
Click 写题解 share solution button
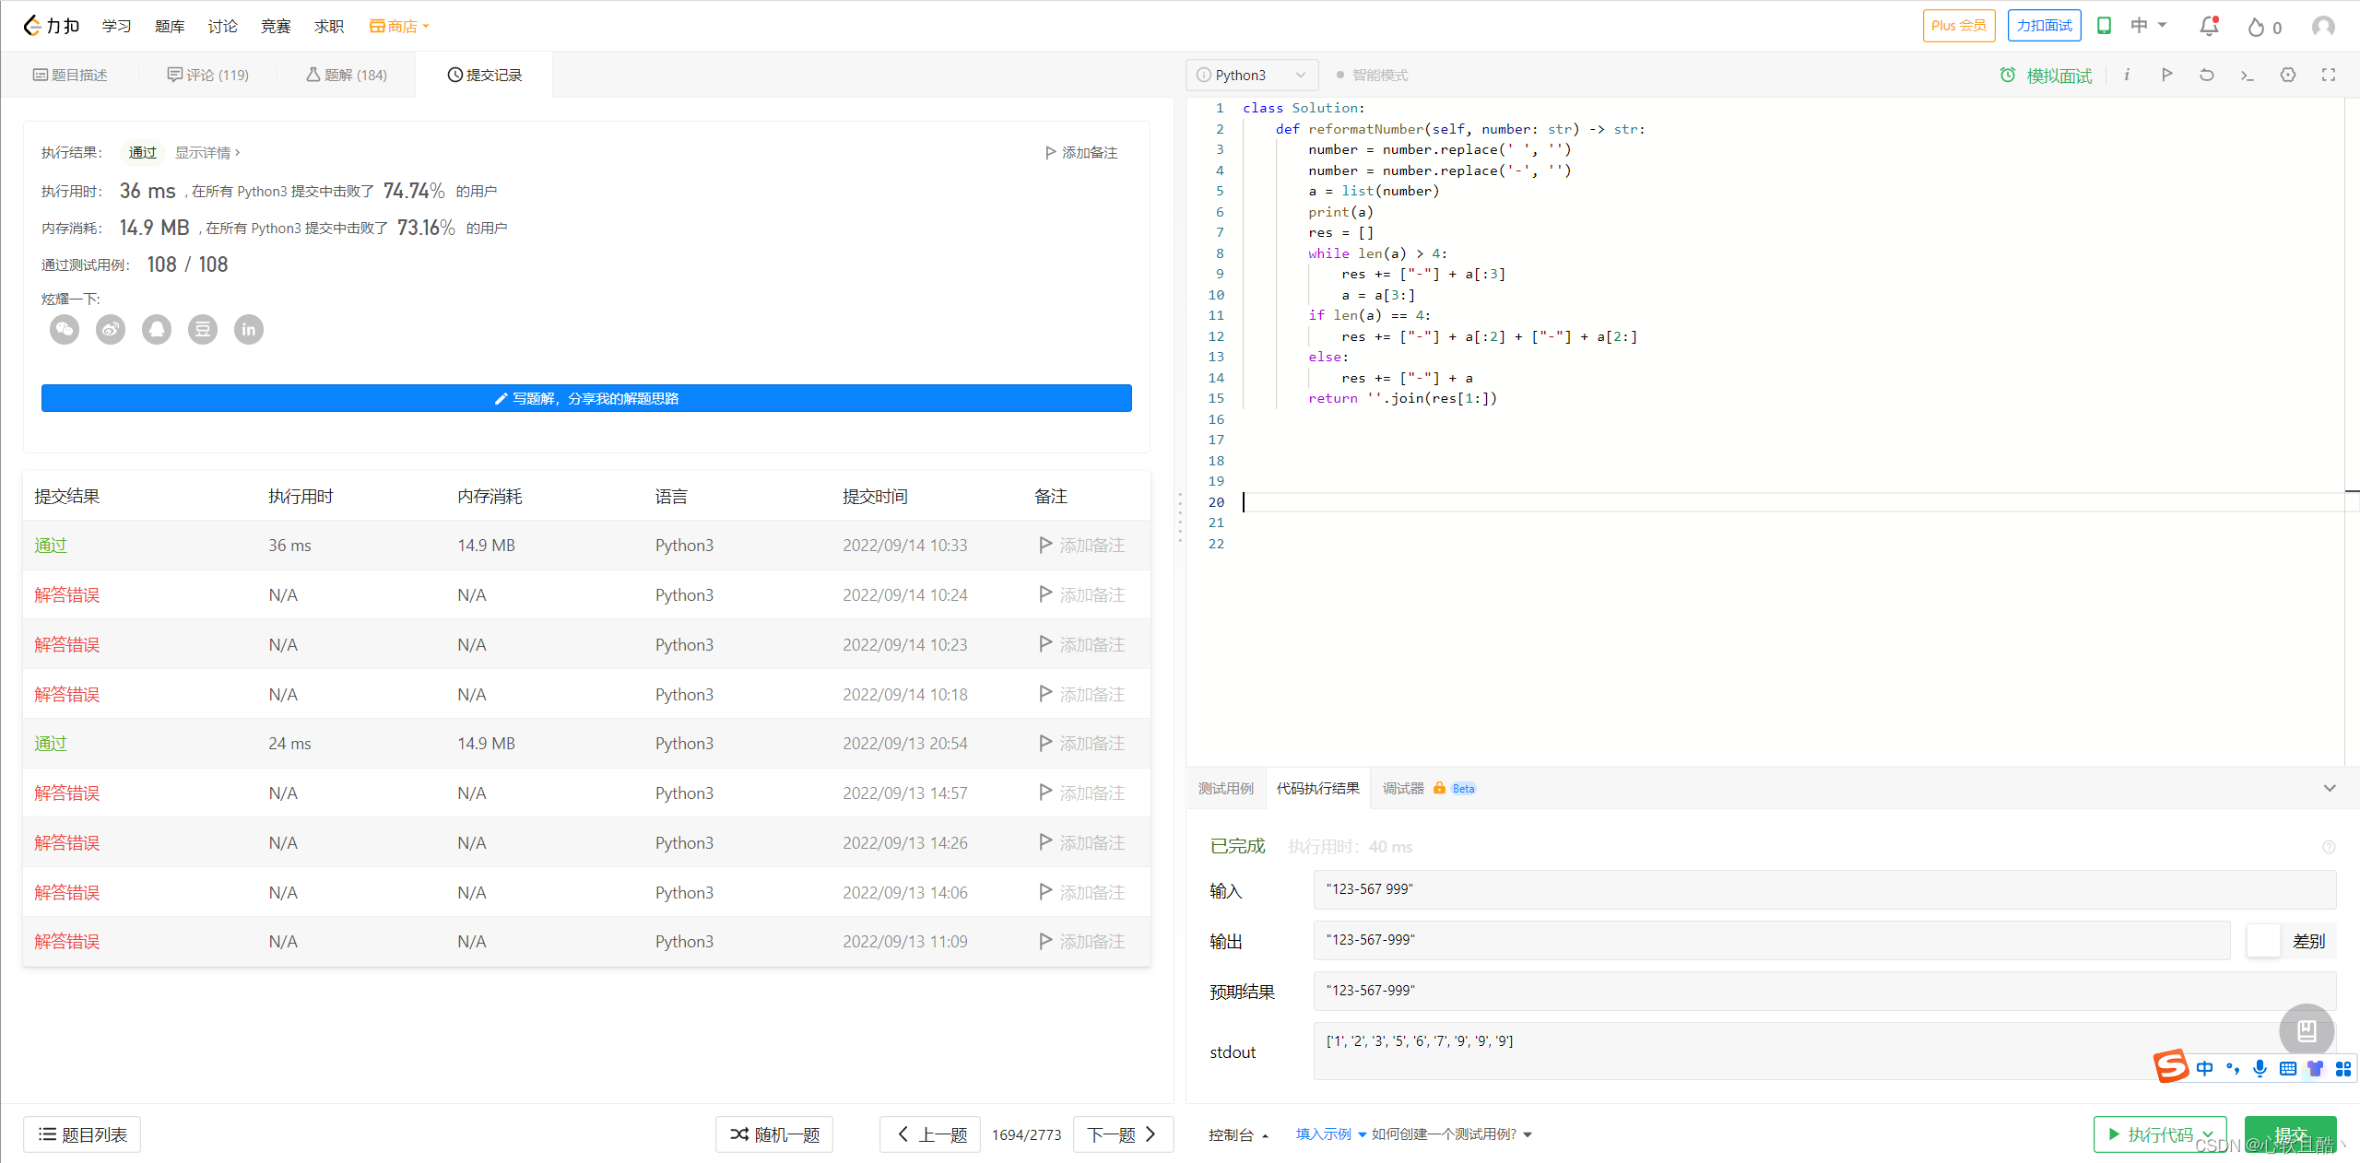pyautogui.click(x=586, y=398)
